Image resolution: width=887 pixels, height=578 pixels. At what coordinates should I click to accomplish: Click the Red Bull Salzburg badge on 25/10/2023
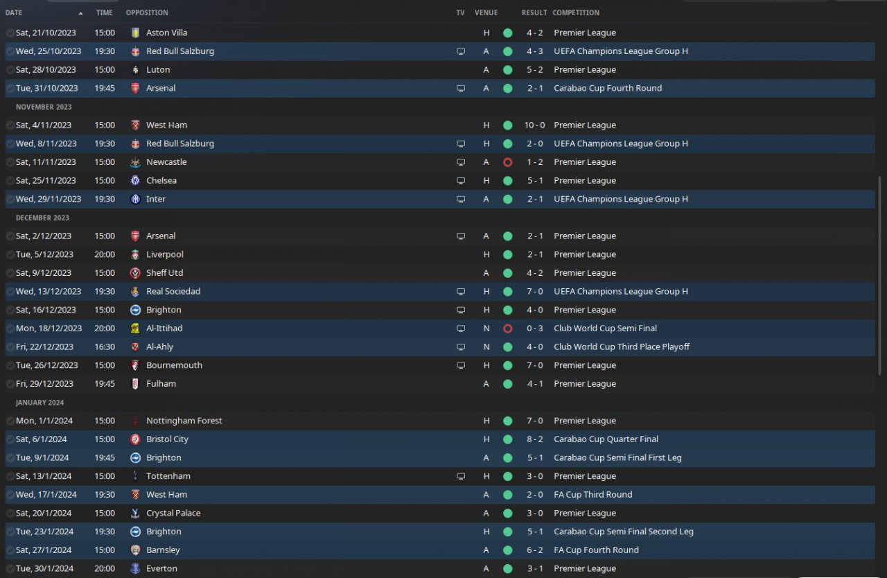pyautogui.click(x=135, y=51)
